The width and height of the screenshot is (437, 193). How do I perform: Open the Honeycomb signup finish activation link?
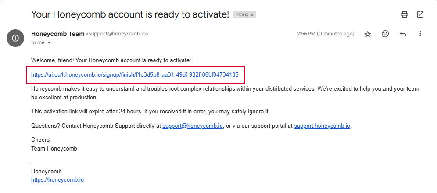coord(135,74)
